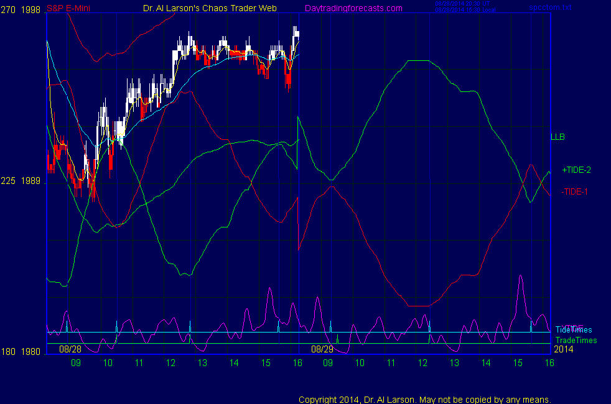
Task: Select the '225 1989' price axis label
Action: [21, 181]
